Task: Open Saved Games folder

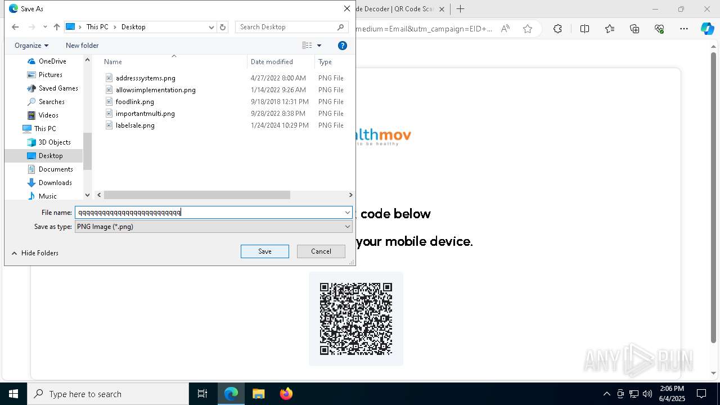Action: point(58,88)
